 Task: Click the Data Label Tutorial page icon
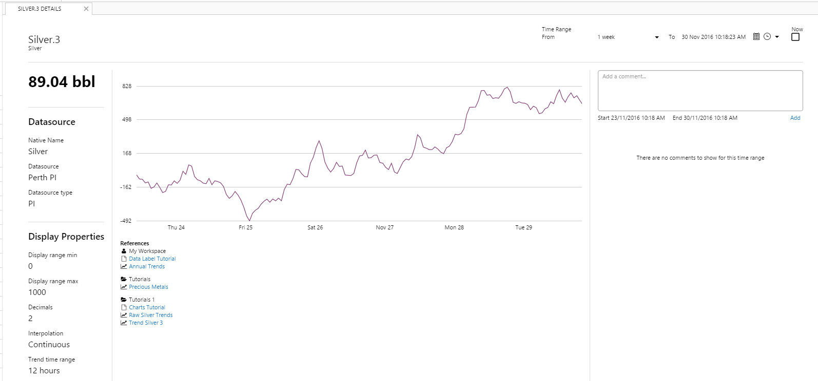(124, 259)
